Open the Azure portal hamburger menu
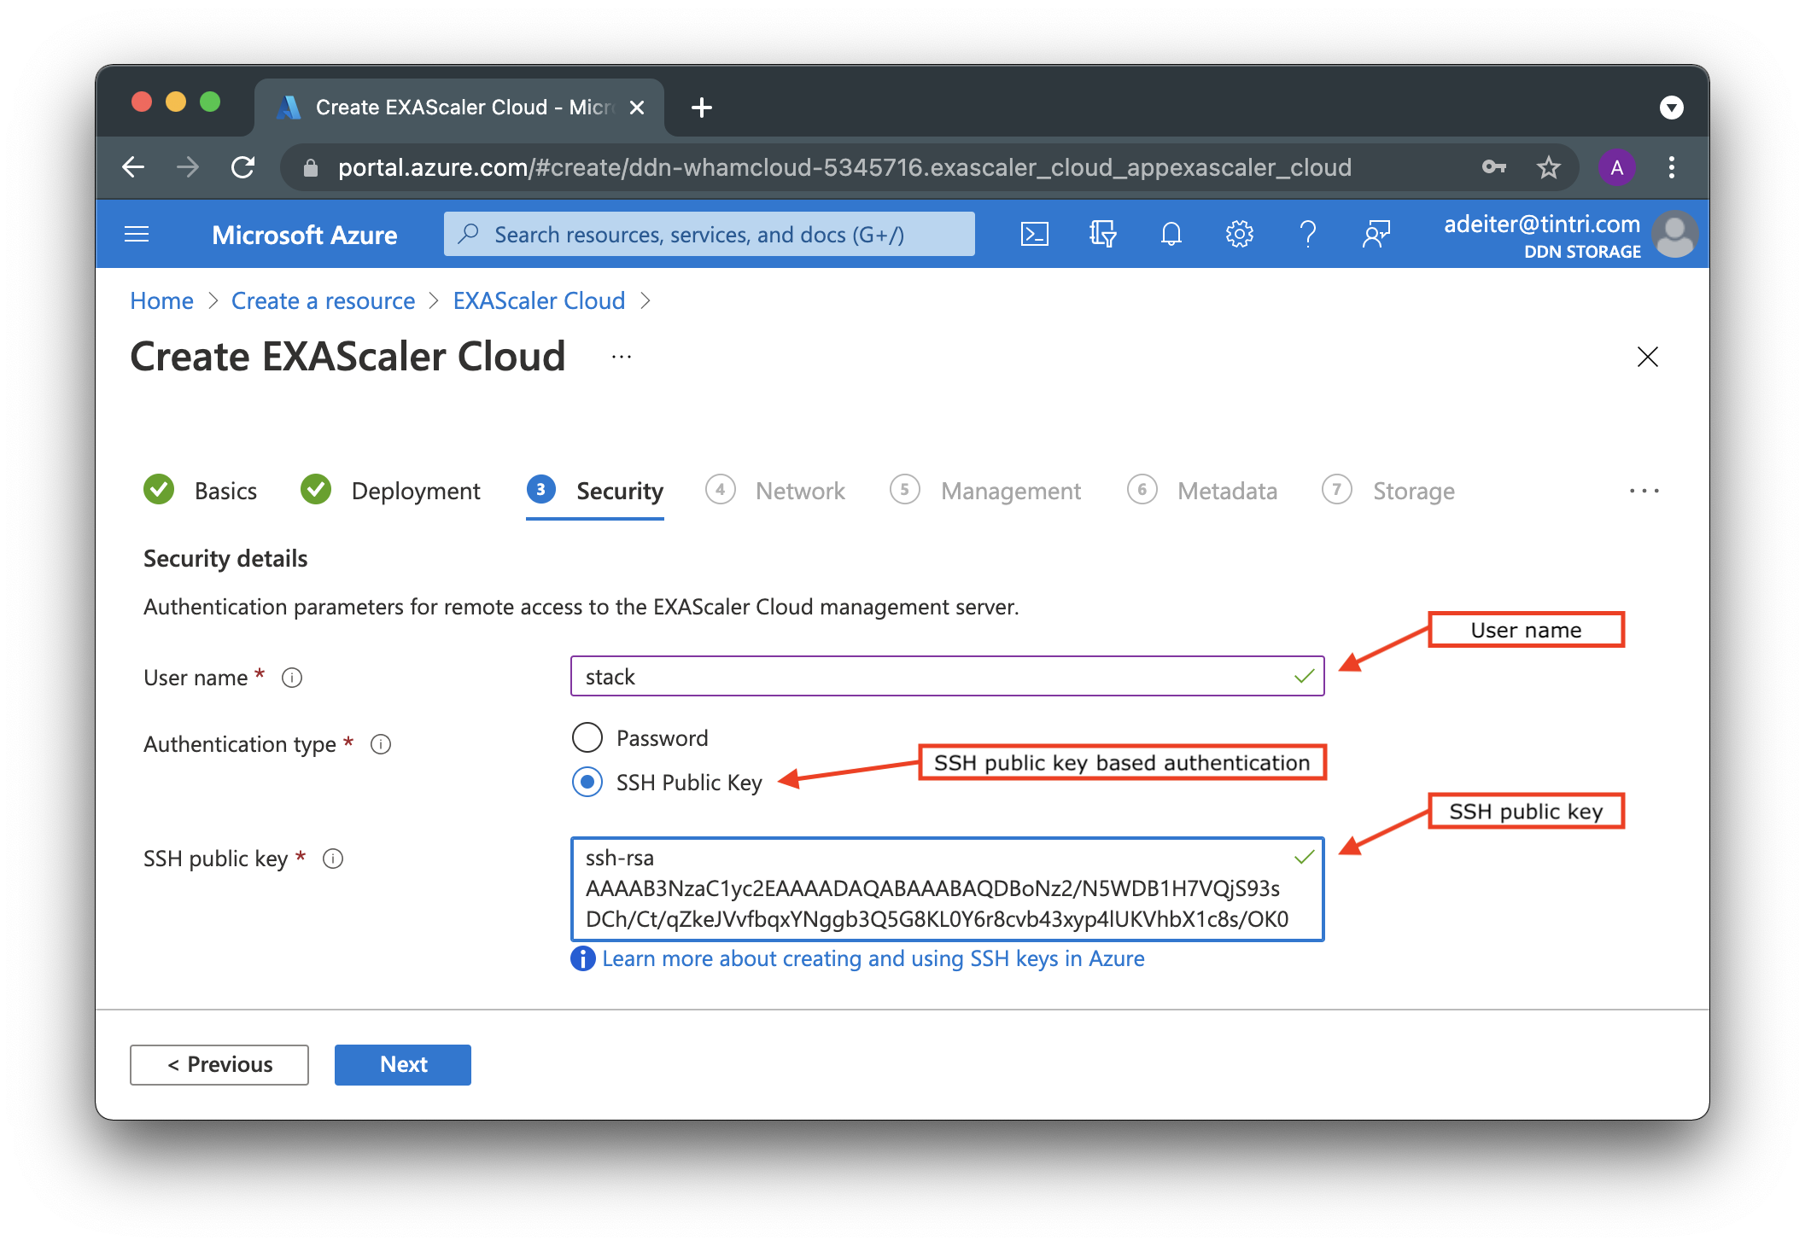Viewport: 1805px width, 1246px height. point(137,234)
